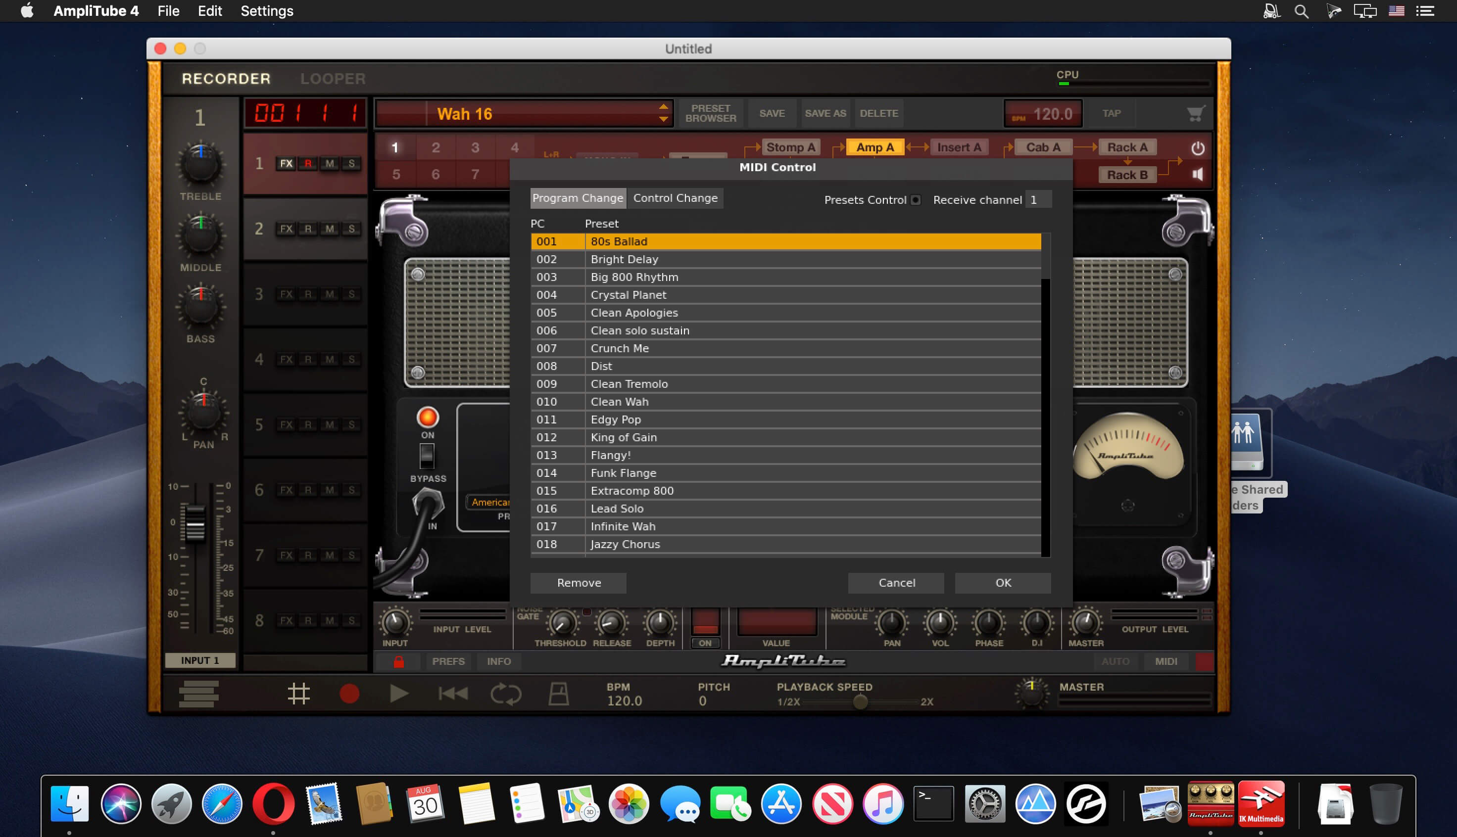Image resolution: width=1457 pixels, height=837 pixels.
Task: Select the Rack B signal chain block
Action: pyautogui.click(x=1127, y=175)
